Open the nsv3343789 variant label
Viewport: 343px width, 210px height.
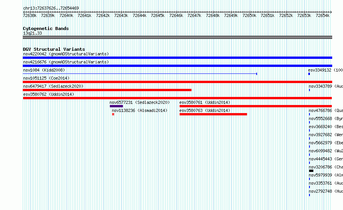326,86
